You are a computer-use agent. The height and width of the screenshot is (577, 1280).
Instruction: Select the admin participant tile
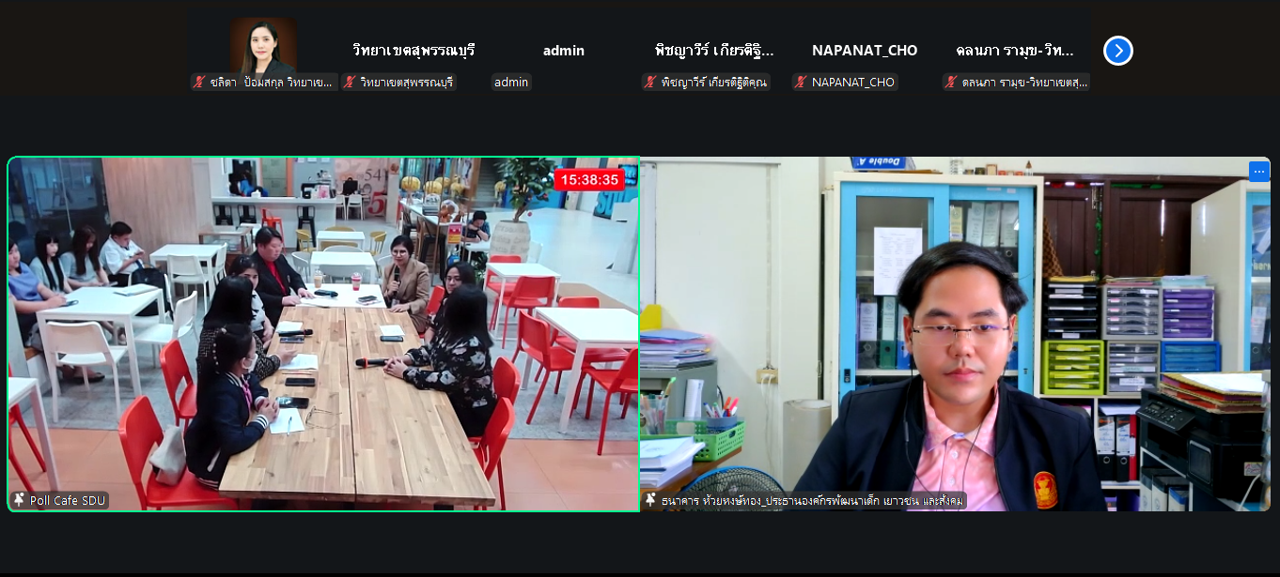564,51
